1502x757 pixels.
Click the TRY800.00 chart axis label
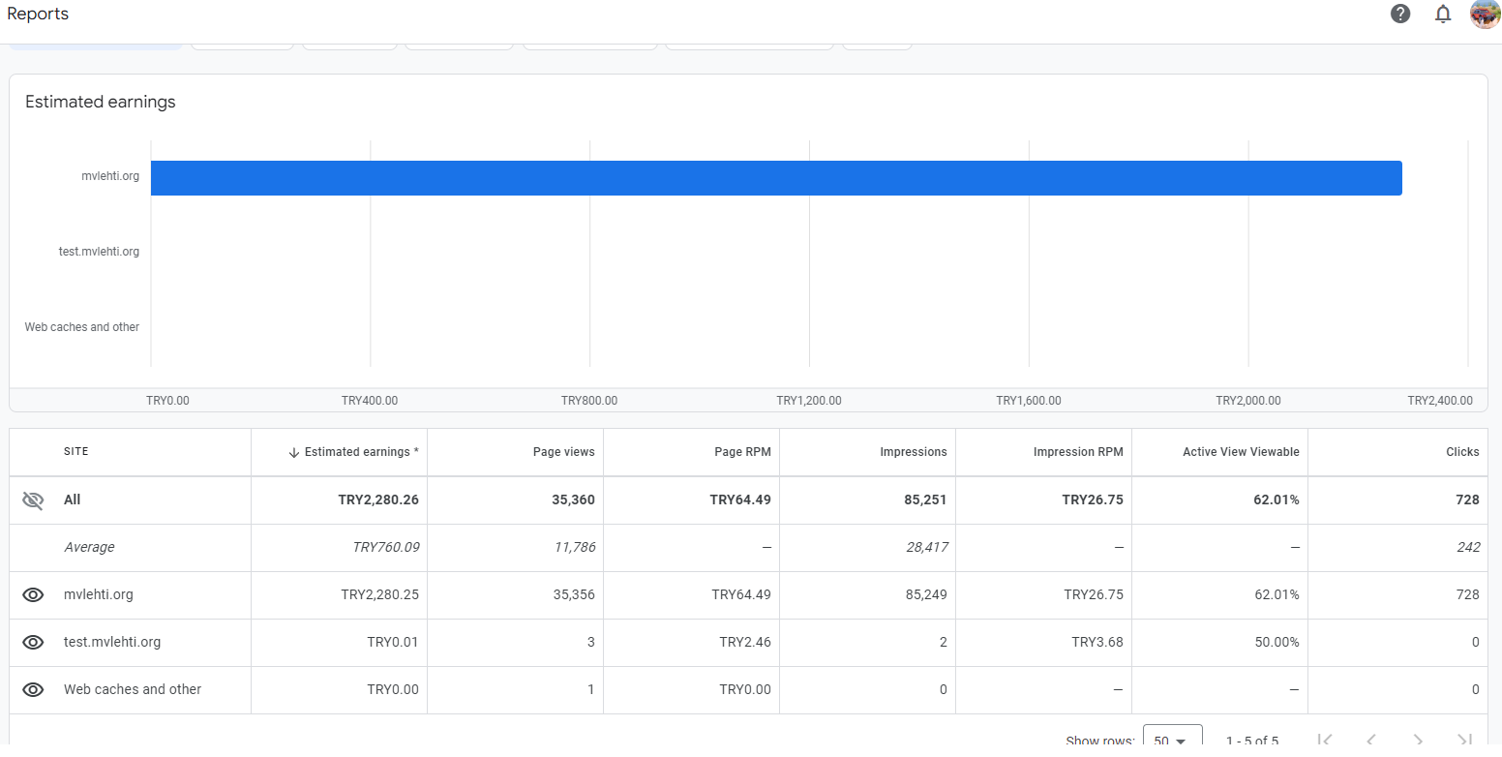click(x=589, y=401)
